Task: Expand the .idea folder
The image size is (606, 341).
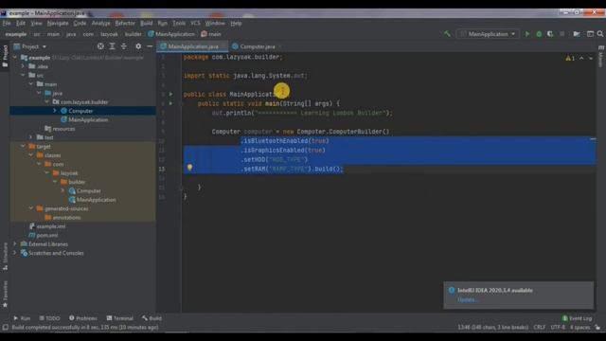Action: [23, 66]
